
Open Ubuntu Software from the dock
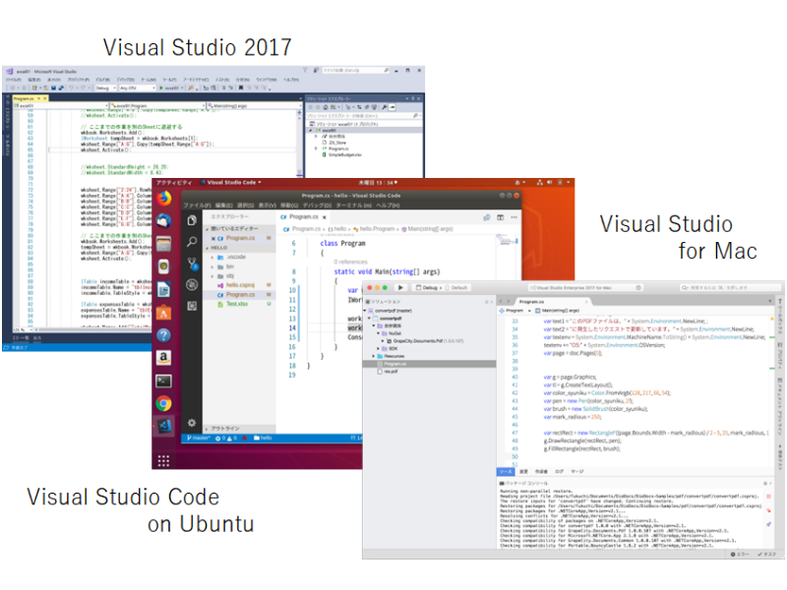163,313
